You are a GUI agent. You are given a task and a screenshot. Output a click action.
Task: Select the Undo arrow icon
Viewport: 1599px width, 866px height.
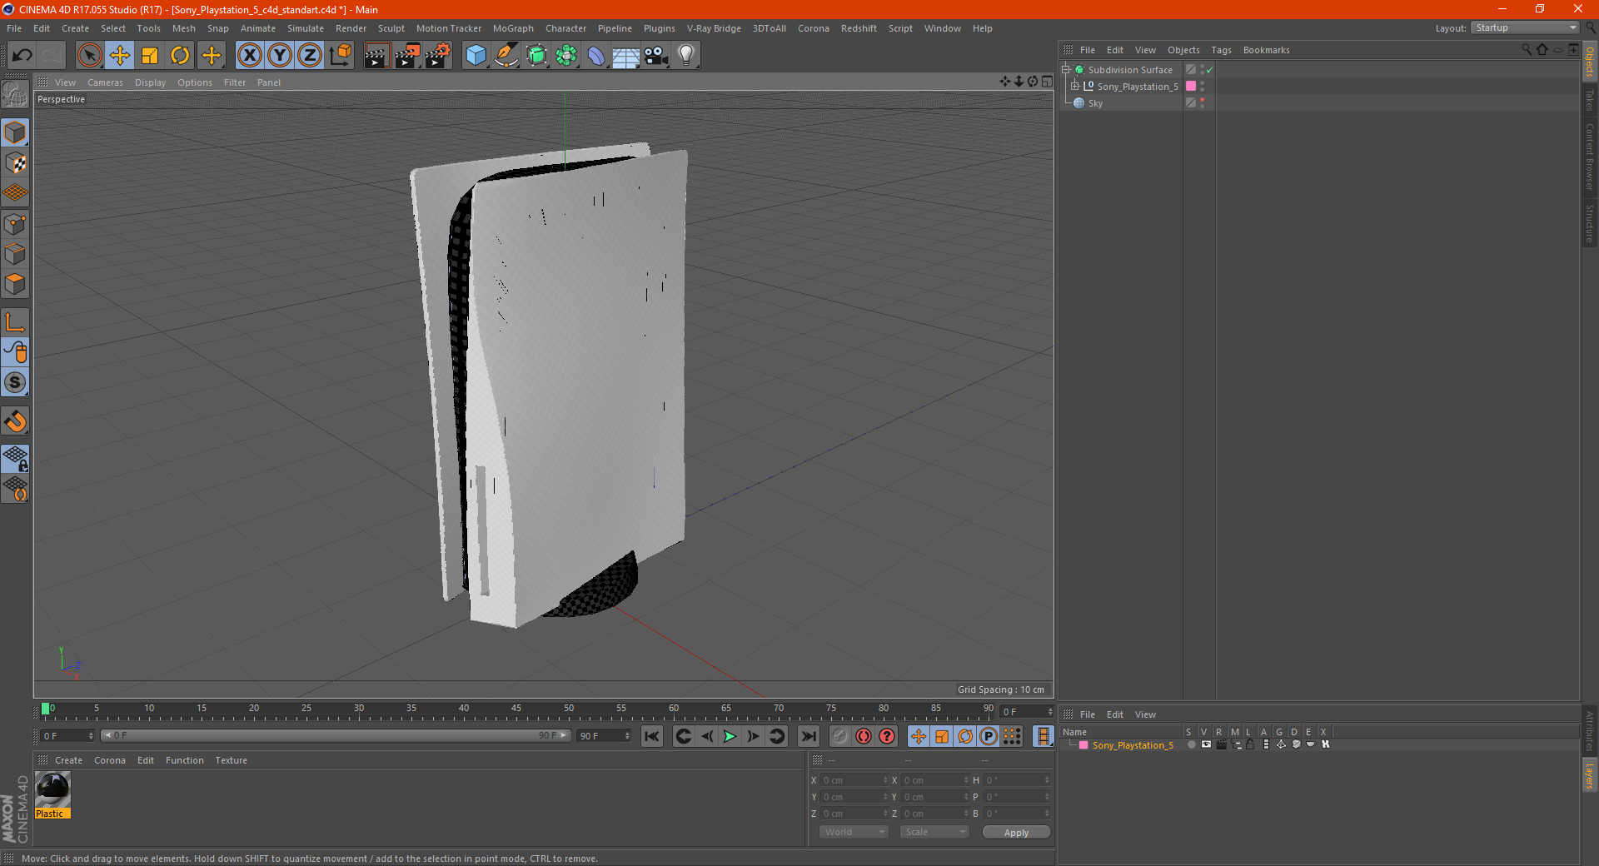tap(22, 56)
